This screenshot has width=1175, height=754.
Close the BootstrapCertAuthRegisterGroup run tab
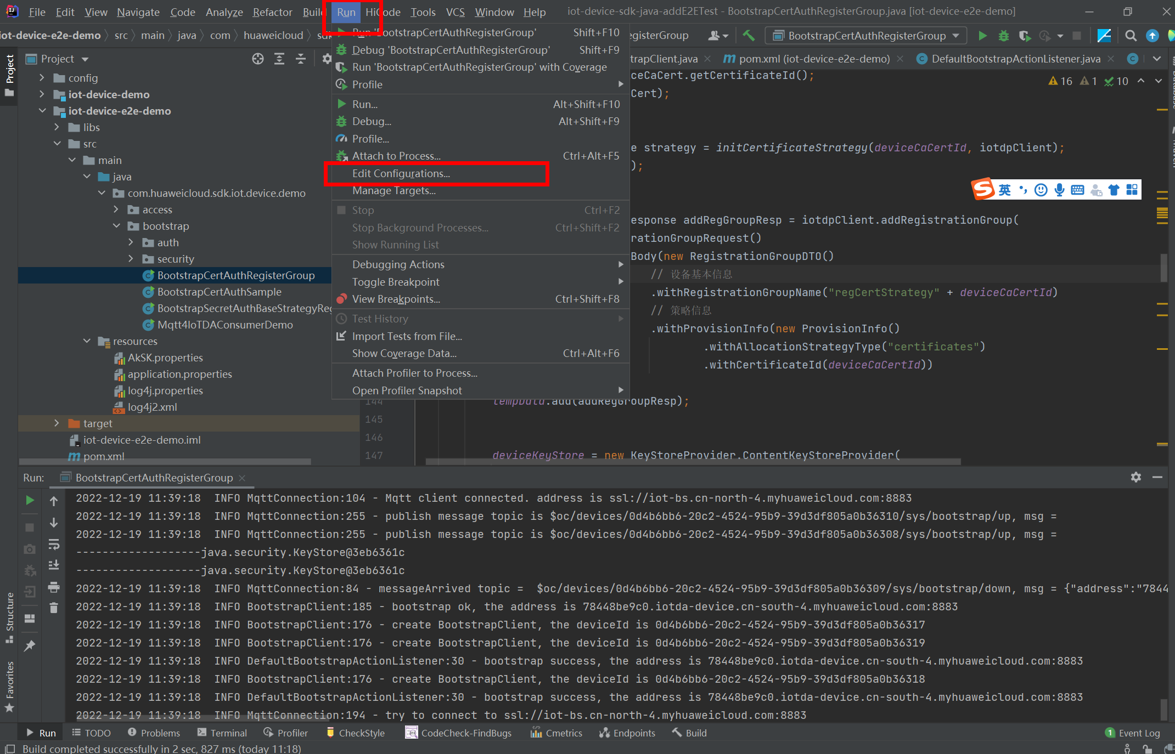click(242, 478)
